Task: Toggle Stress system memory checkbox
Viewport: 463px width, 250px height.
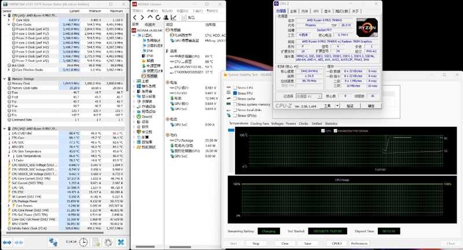Action: [234, 104]
